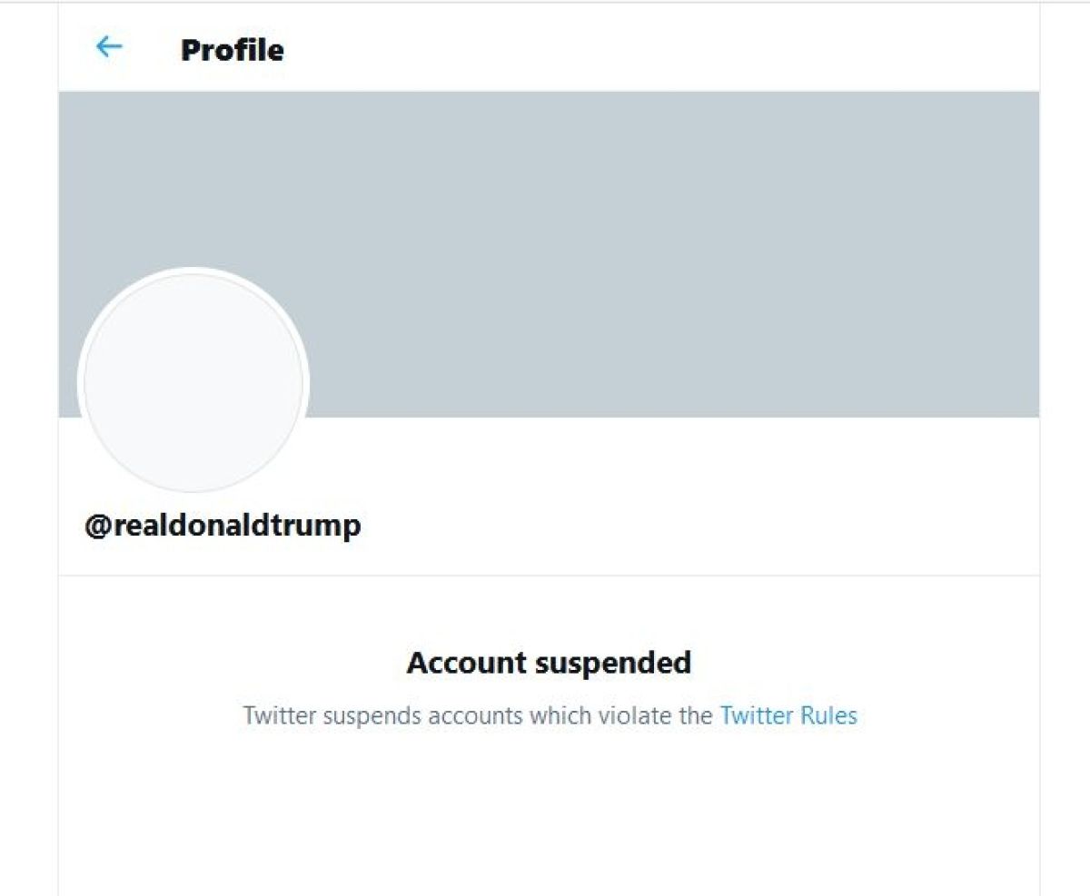Click blue "Twitter" word in the link
1090x896 pixels.
tap(757, 715)
